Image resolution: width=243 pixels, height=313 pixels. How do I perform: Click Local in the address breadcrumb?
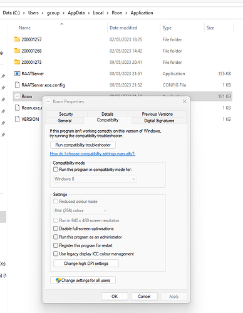98,13
